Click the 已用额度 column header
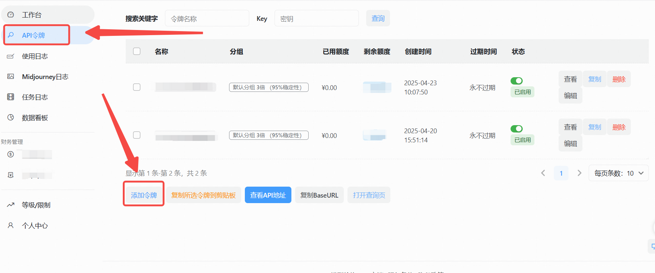The height and width of the screenshot is (273, 655). coord(336,51)
